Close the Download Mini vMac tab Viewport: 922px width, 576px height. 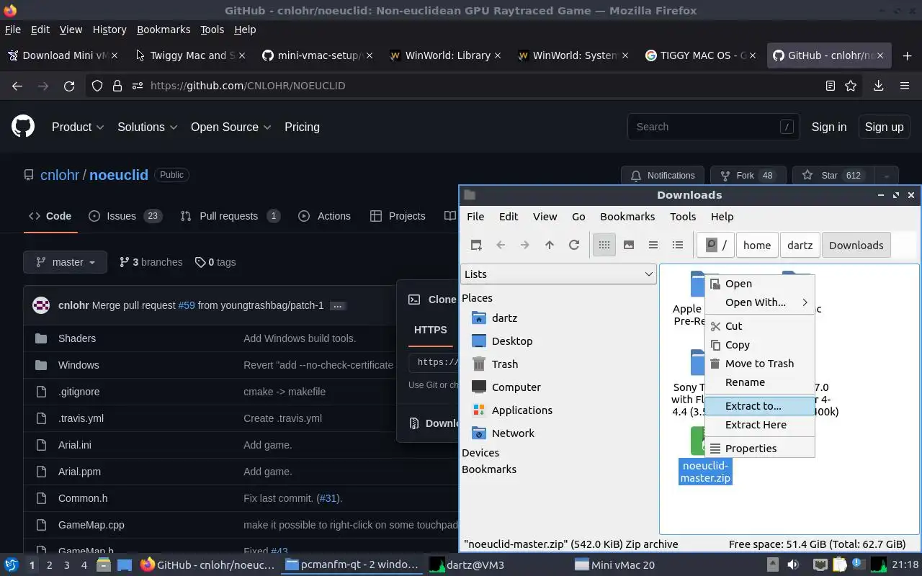[x=115, y=55]
